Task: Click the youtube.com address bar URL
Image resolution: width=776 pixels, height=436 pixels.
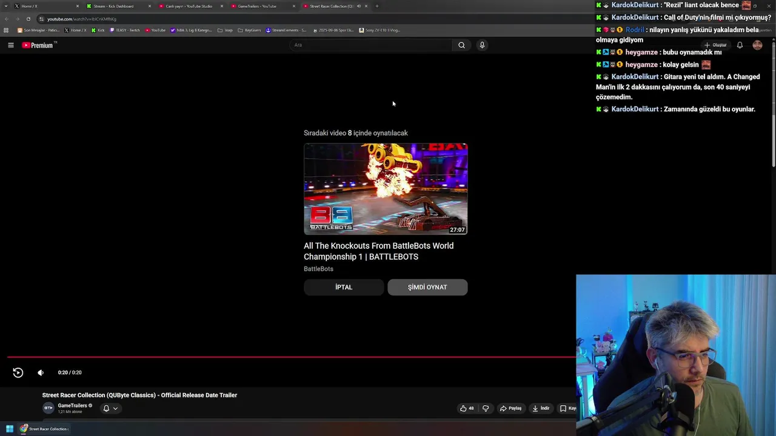Action: pyautogui.click(x=82, y=19)
